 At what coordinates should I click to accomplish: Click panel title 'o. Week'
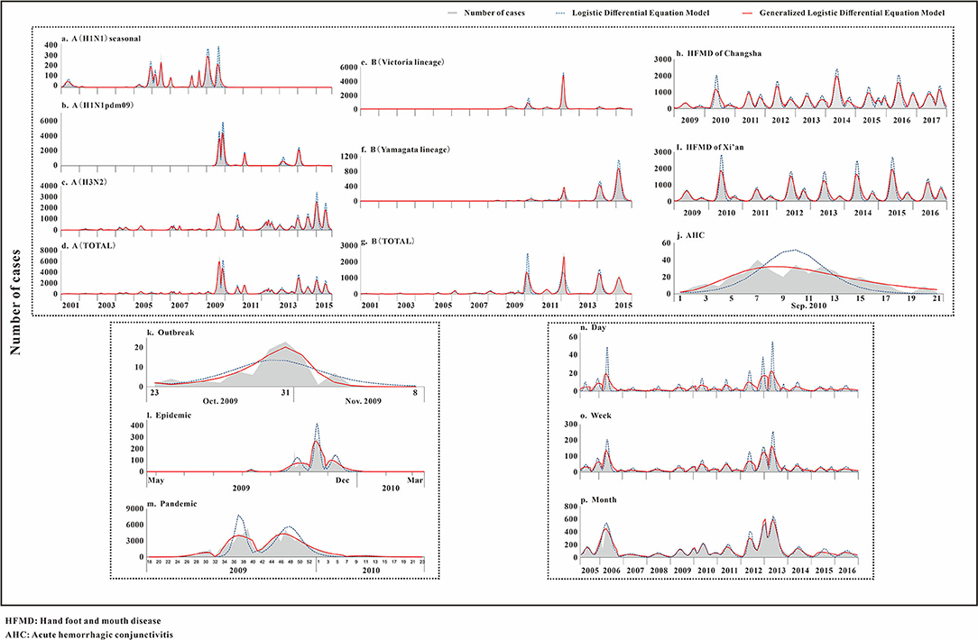click(x=595, y=416)
